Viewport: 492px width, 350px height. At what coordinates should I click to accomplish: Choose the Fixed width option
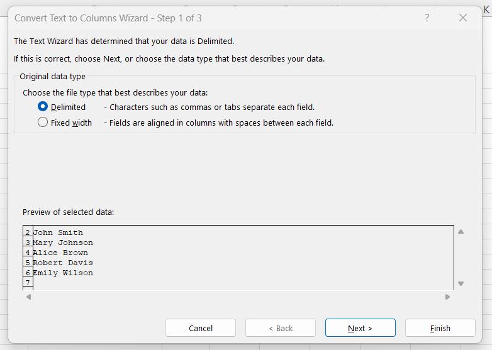coord(43,123)
